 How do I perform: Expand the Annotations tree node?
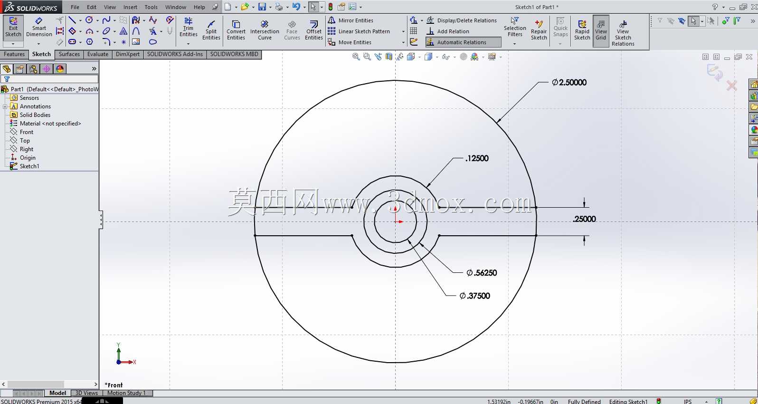pos(5,106)
